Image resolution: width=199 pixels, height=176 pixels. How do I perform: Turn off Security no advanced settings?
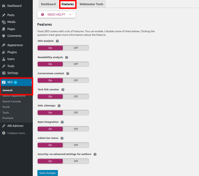76,161
